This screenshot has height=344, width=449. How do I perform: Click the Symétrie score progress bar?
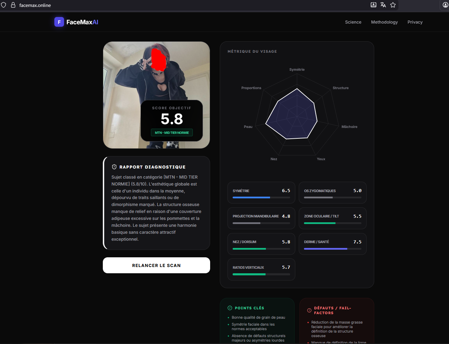pos(261,197)
